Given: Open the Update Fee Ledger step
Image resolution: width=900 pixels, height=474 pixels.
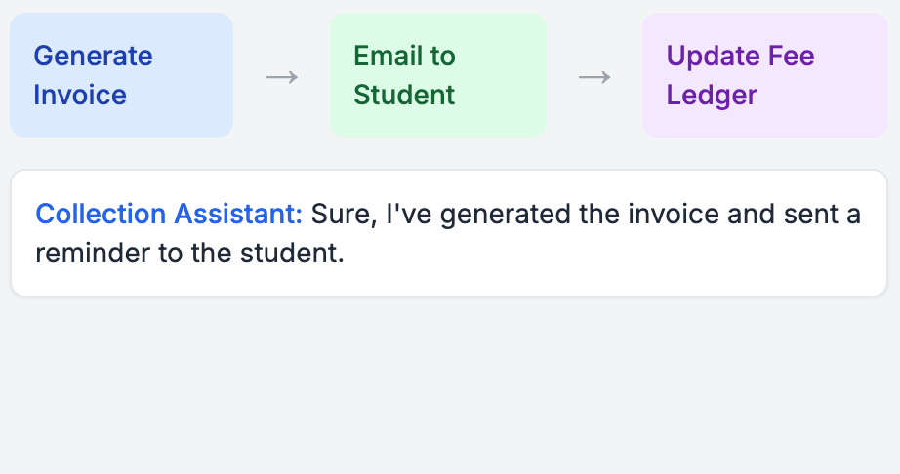Looking at the screenshot, I should [764, 75].
